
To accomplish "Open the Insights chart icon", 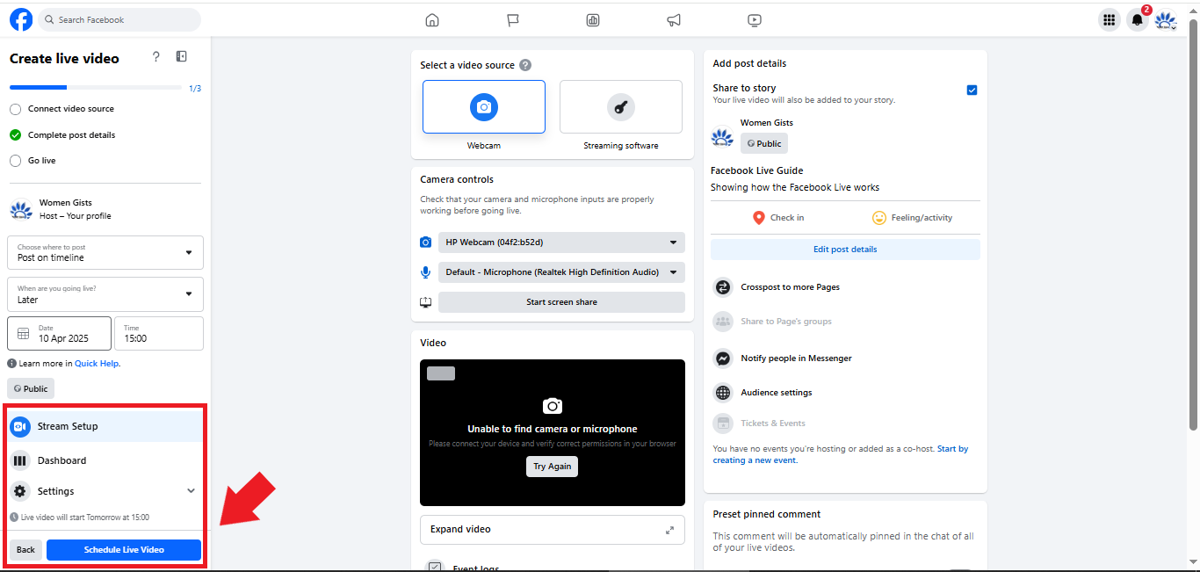I will tap(593, 19).
